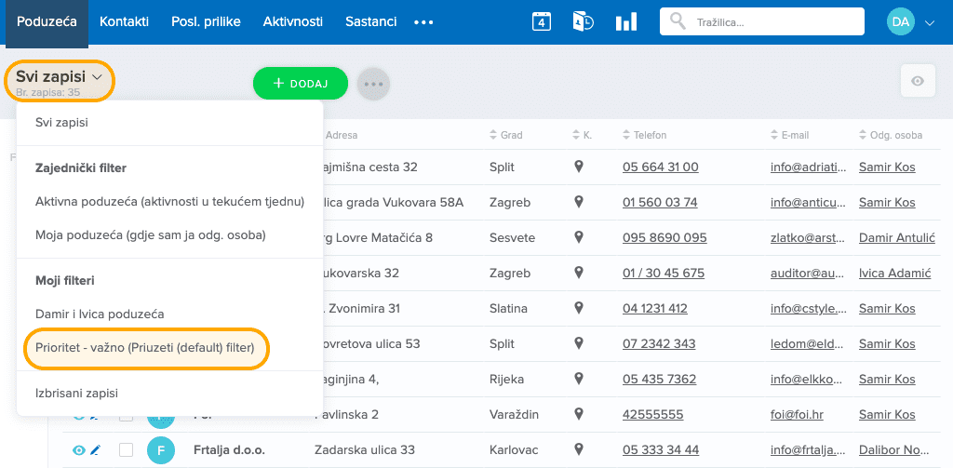
Task: Open responsible person Dalibor No...
Action: [894, 449]
